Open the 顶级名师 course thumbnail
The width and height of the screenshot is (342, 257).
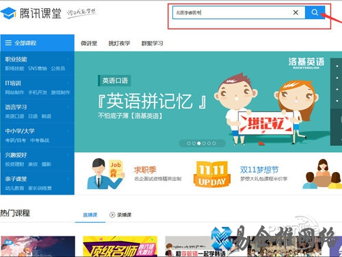120,247
